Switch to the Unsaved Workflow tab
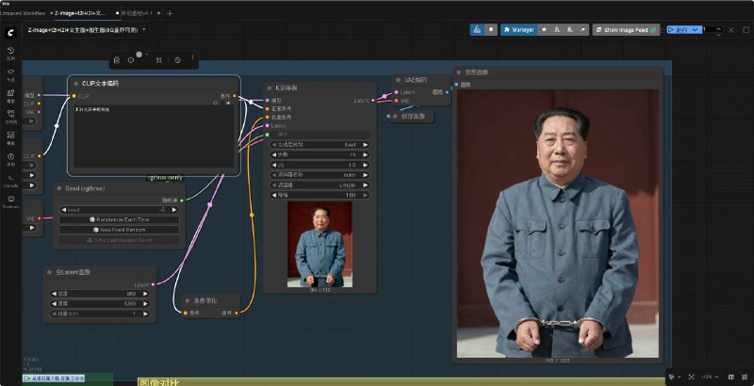Screen dimensions: 754x386 coord(23,13)
